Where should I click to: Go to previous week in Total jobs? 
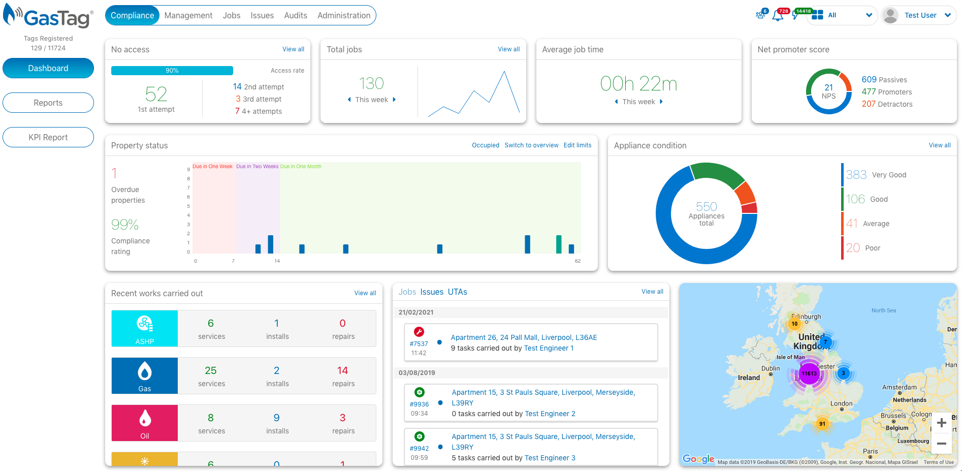[x=349, y=100]
